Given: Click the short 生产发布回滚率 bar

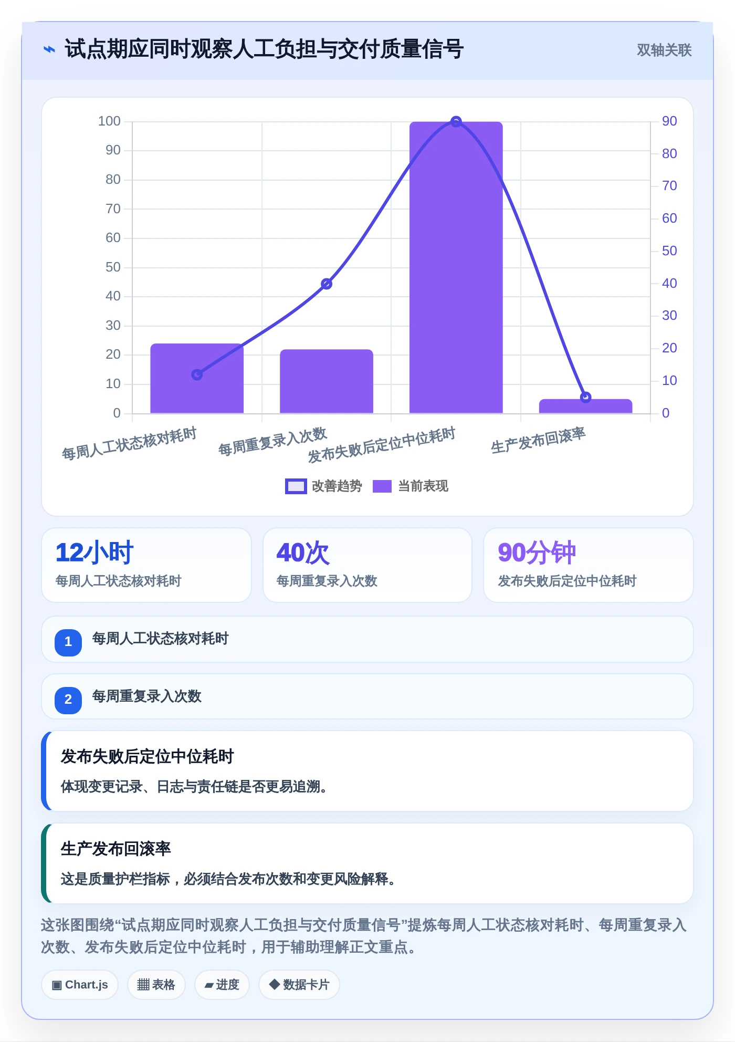Looking at the screenshot, I should tap(585, 407).
